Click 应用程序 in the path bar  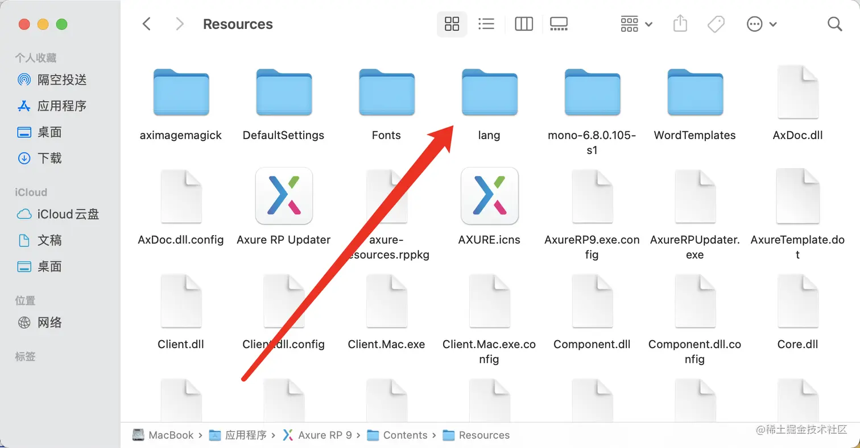point(238,435)
